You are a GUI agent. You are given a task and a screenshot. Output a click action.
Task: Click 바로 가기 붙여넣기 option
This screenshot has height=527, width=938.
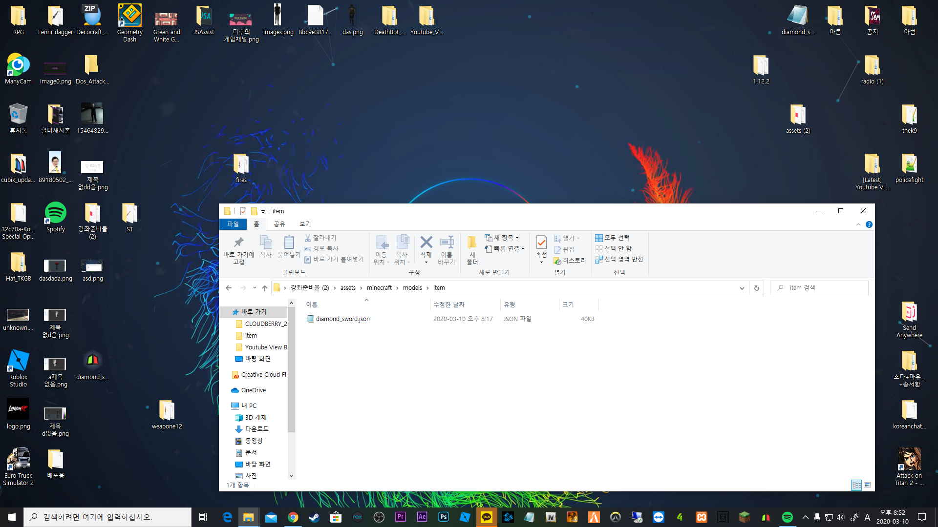point(334,259)
